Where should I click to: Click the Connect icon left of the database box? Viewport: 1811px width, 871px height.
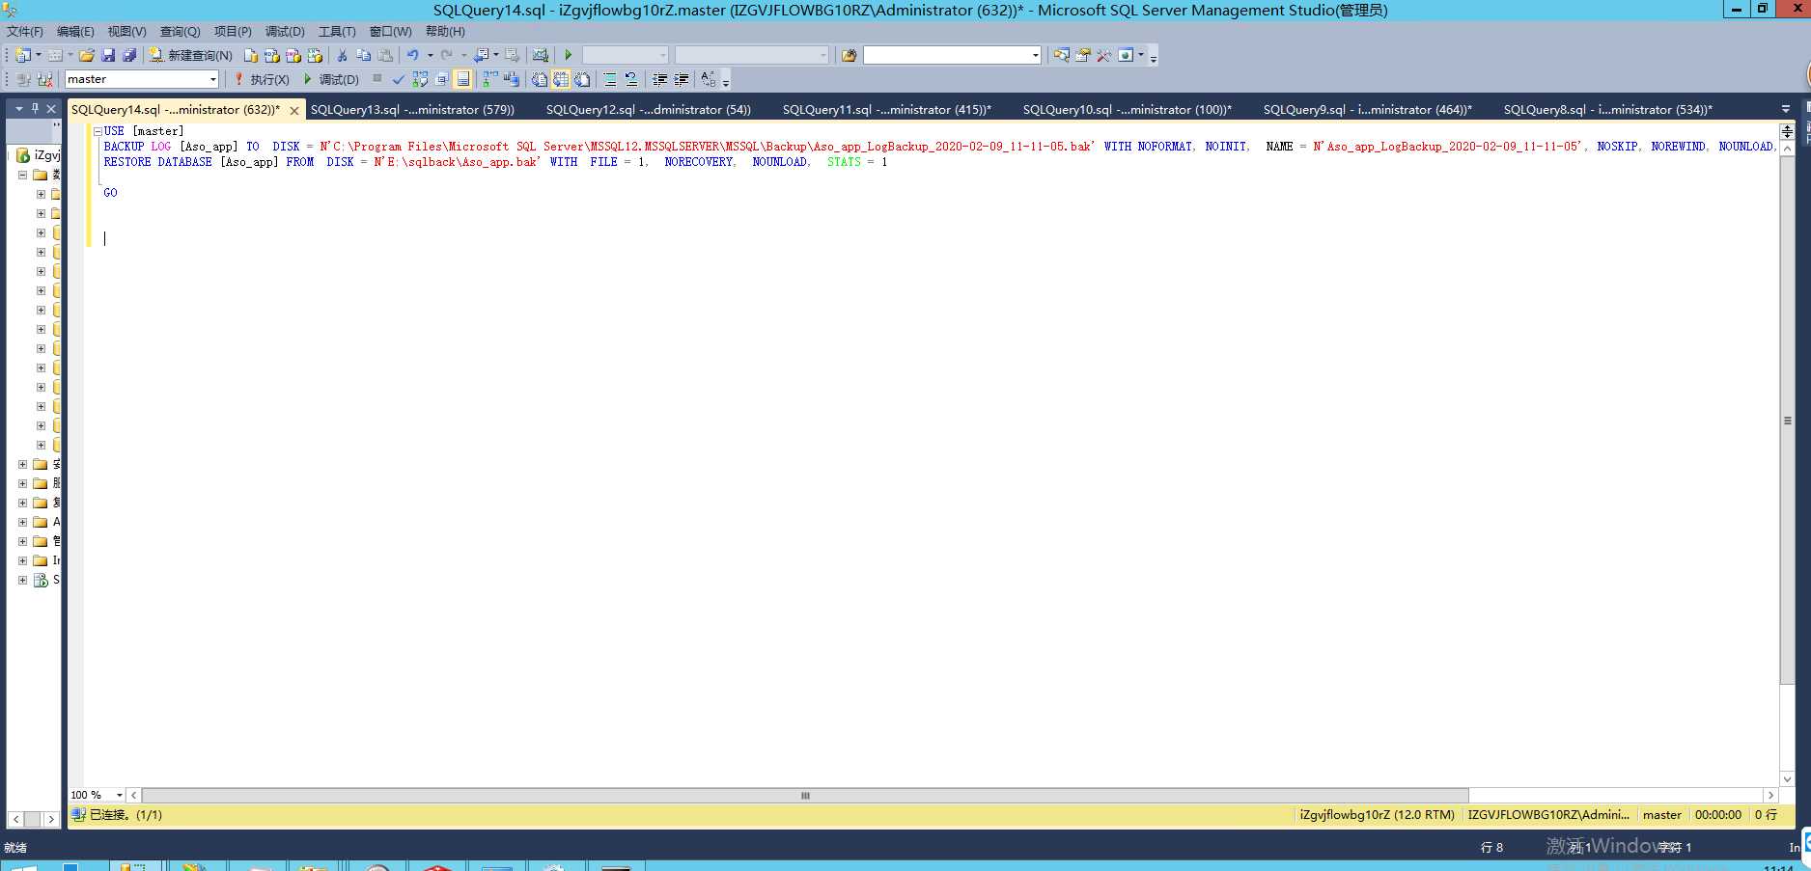point(23,80)
